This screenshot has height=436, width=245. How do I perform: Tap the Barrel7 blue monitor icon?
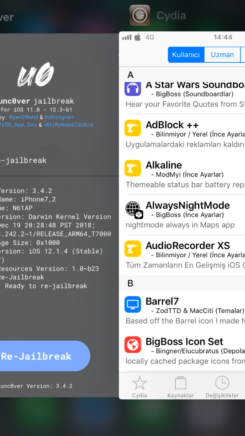coord(133,305)
